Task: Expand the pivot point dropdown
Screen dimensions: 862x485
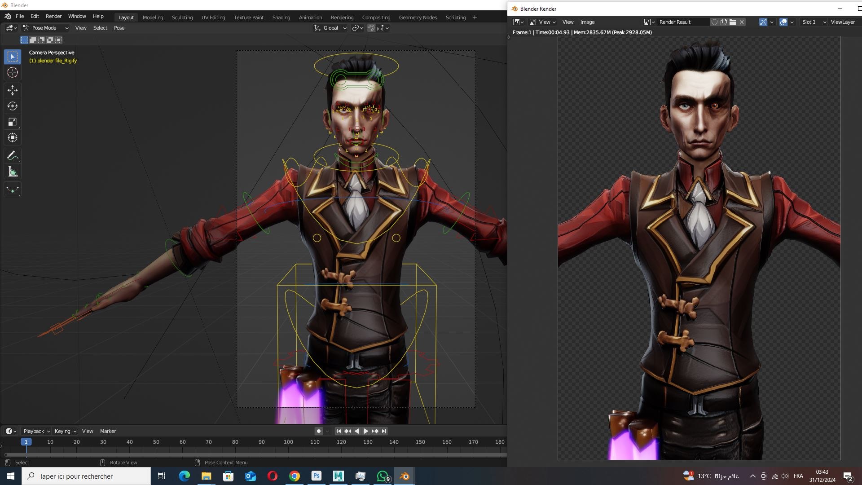Action: pyautogui.click(x=358, y=28)
